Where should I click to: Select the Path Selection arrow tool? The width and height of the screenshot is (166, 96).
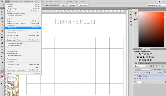point(2,62)
